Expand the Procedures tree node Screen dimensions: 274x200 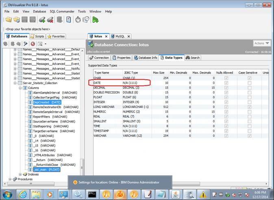pos(10,179)
